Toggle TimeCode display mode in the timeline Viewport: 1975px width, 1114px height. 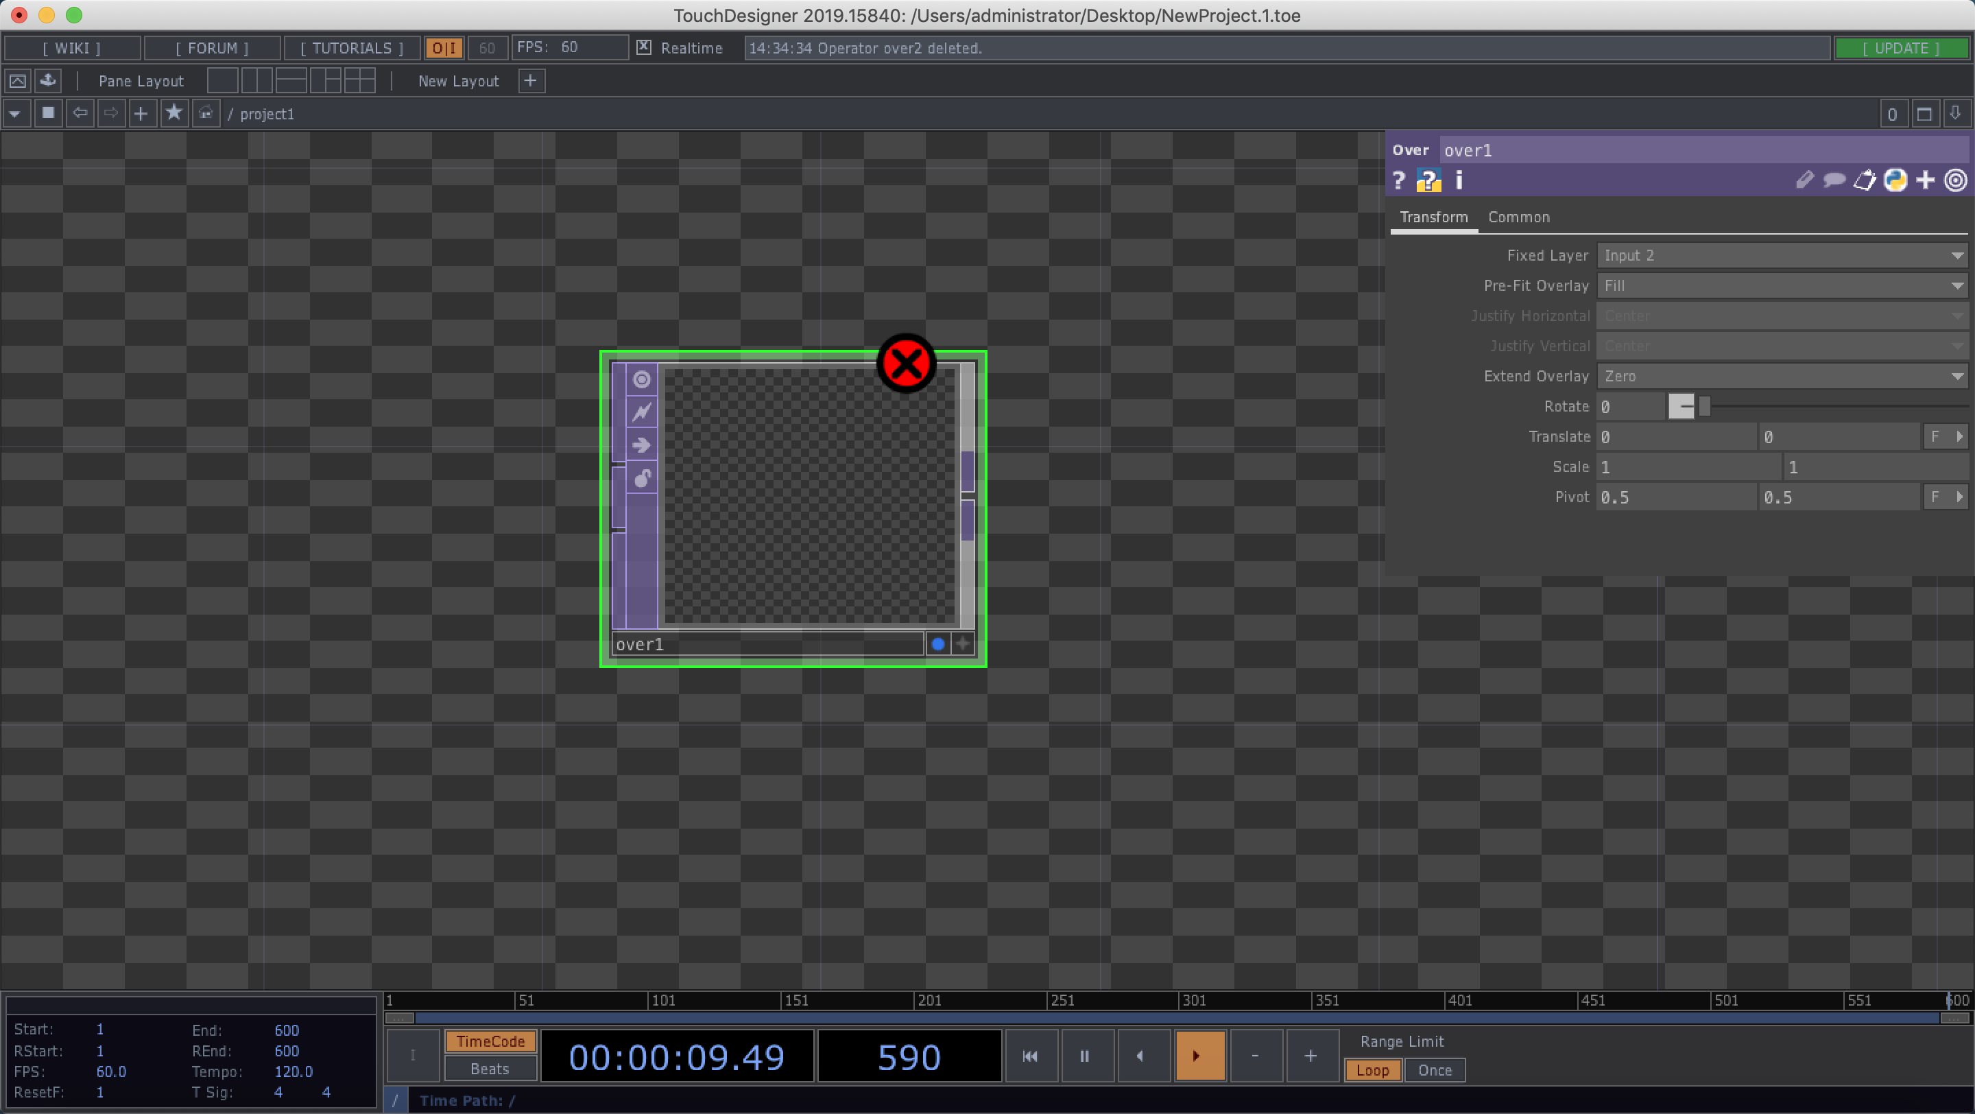point(490,1041)
